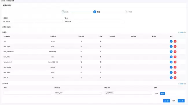This screenshot has height=105, width=188.
Task: Edit the test_timestamp field row
Action: [171, 52]
